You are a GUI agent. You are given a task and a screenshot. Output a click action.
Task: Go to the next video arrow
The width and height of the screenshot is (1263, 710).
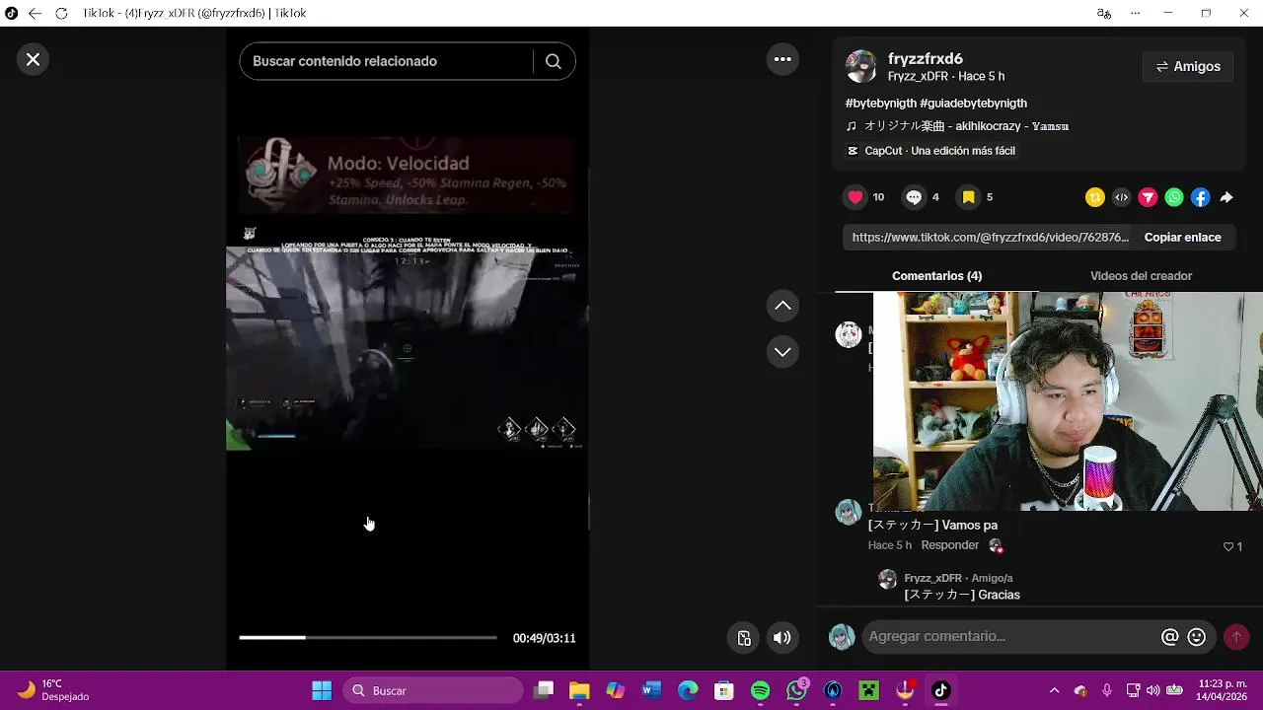(782, 351)
